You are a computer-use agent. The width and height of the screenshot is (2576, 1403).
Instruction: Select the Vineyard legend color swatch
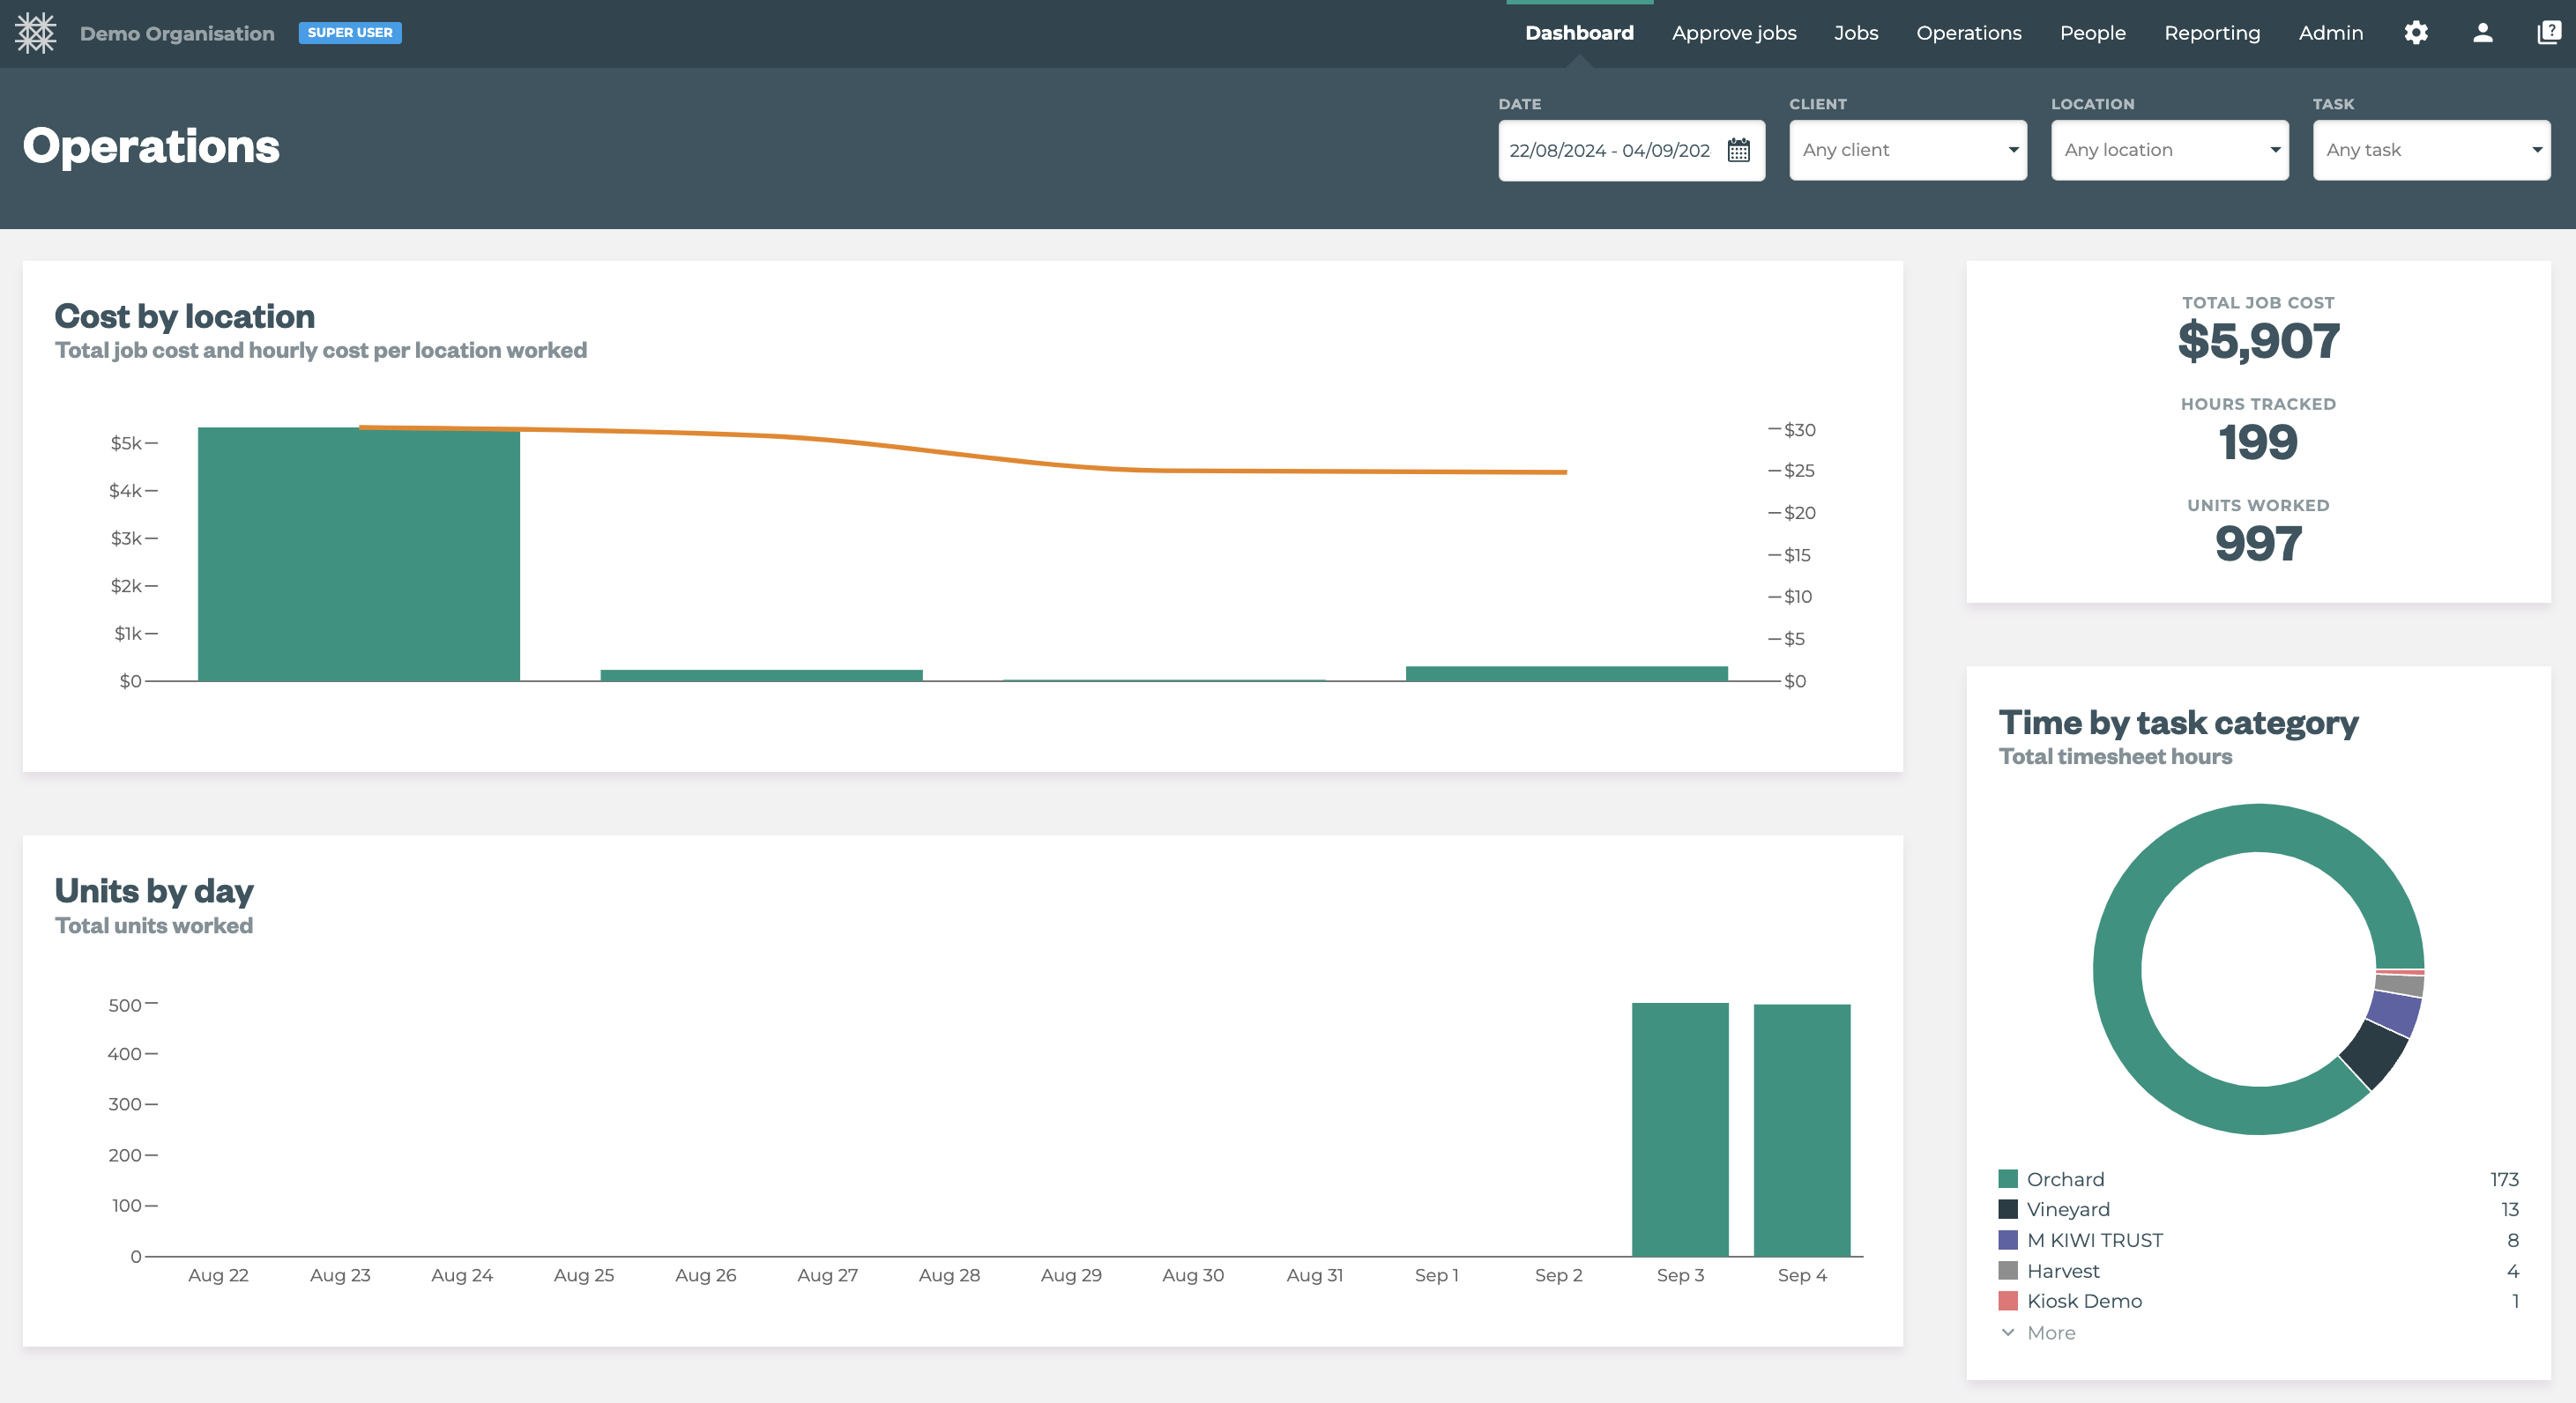(2007, 1209)
